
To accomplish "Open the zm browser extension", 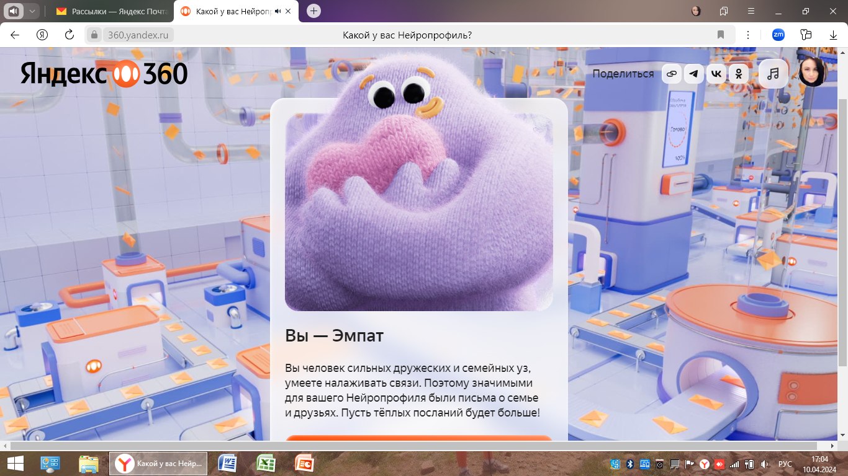I will (778, 35).
